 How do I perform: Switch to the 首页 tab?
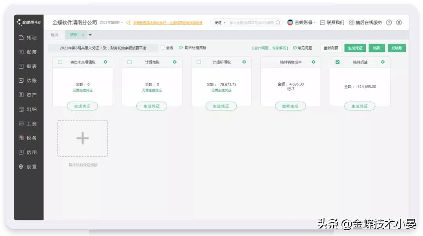click(x=54, y=35)
